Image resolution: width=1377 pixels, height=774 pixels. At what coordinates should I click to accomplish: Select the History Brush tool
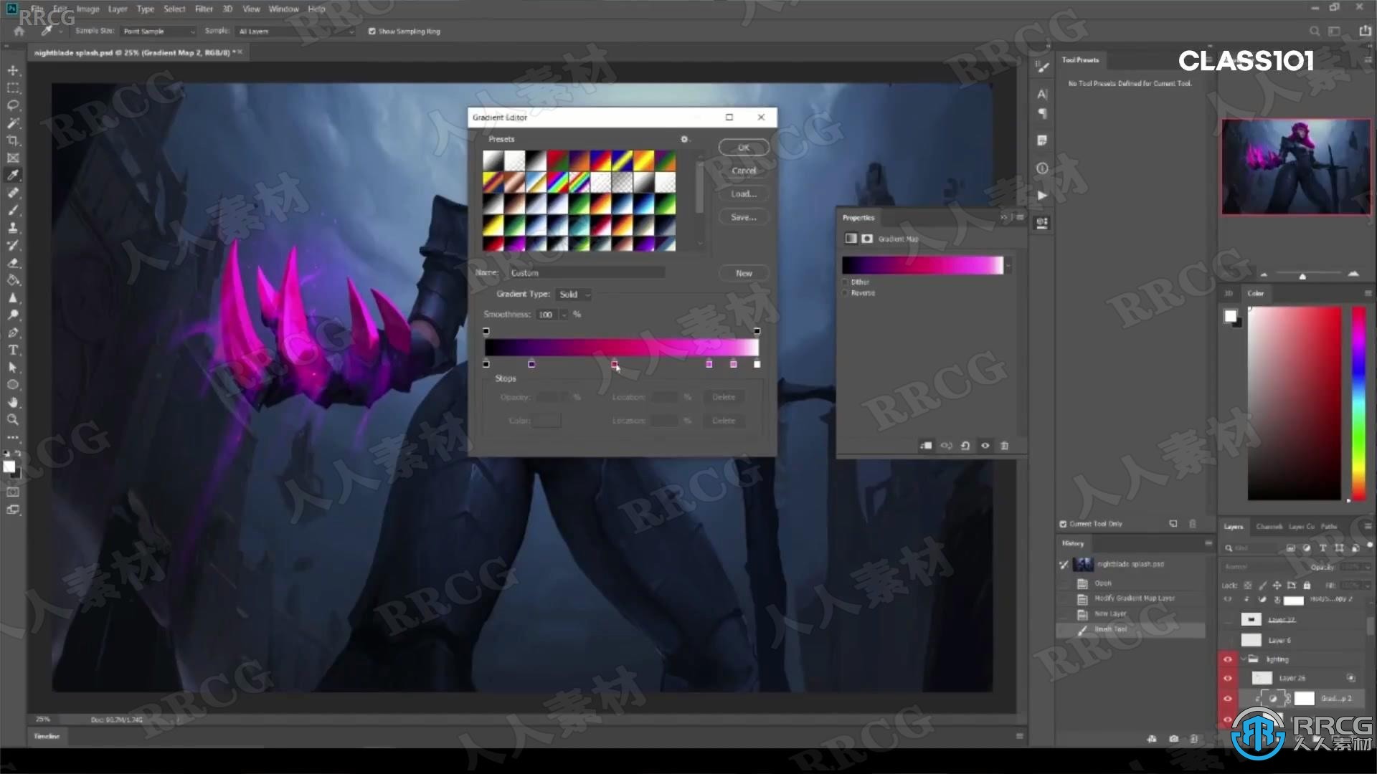pos(13,245)
